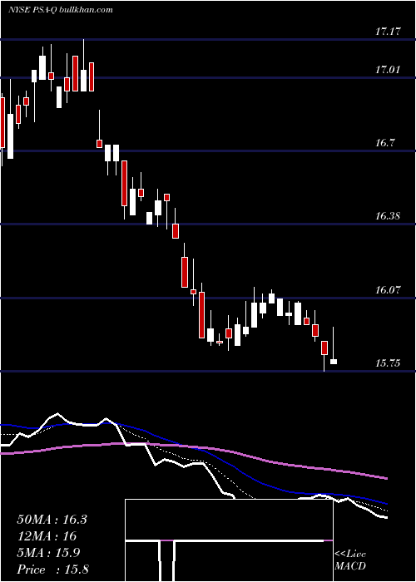Select the 17.01 price level label
This screenshot has height=582, width=416.
coord(388,69)
